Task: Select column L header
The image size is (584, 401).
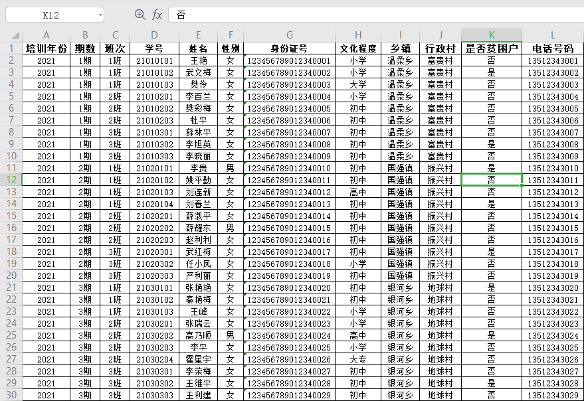Action: (x=553, y=35)
